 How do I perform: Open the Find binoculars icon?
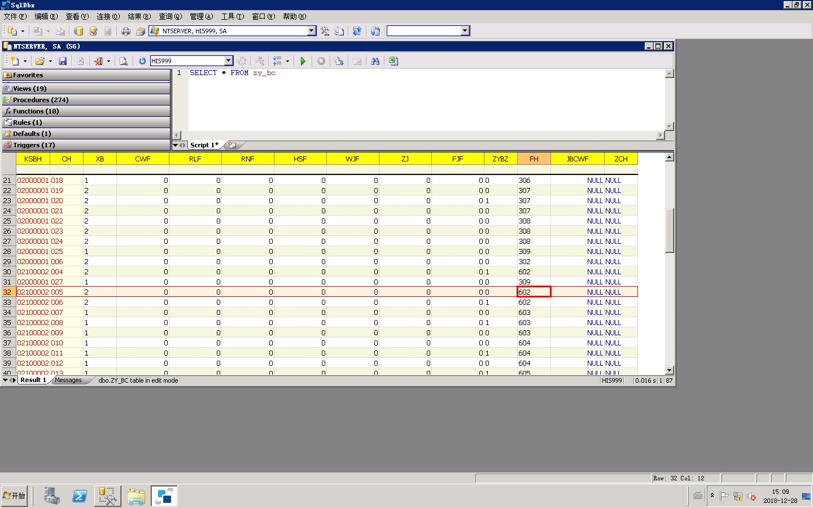point(375,61)
